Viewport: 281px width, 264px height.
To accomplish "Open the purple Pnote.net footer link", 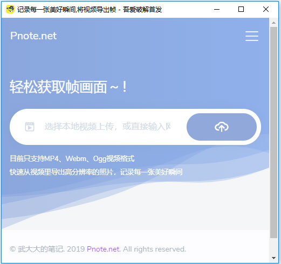I will coord(103,249).
